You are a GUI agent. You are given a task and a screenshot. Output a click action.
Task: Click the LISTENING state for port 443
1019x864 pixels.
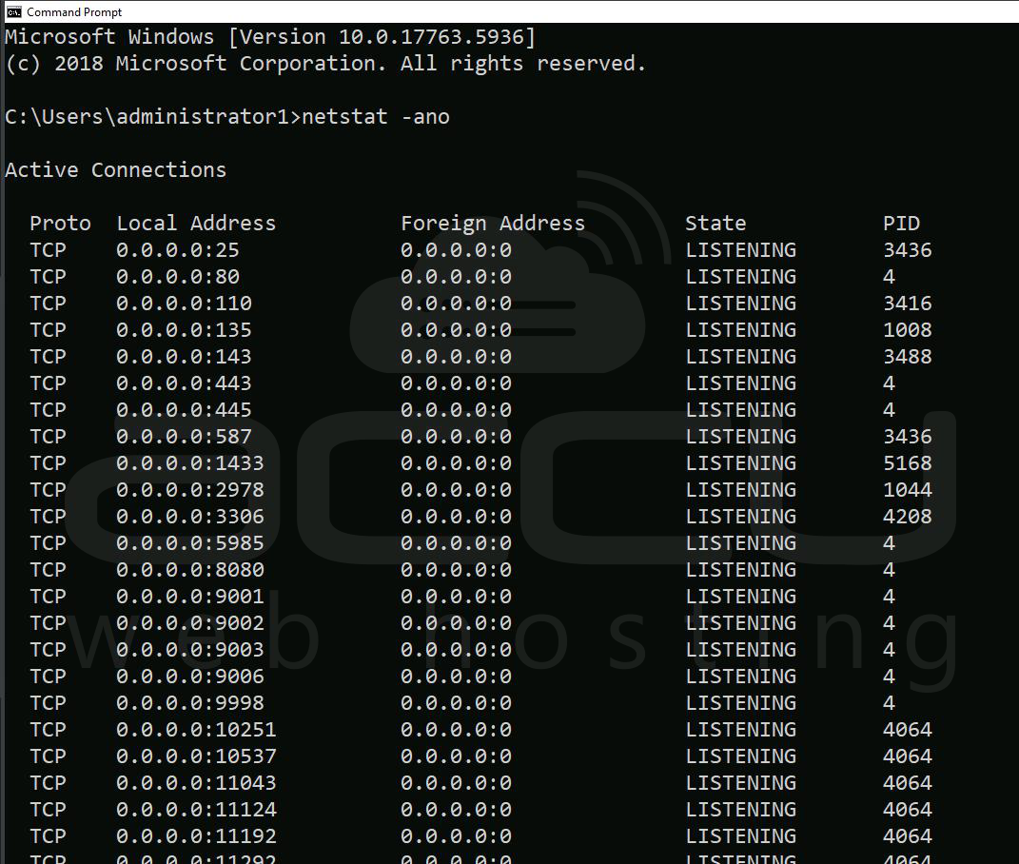click(x=740, y=383)
